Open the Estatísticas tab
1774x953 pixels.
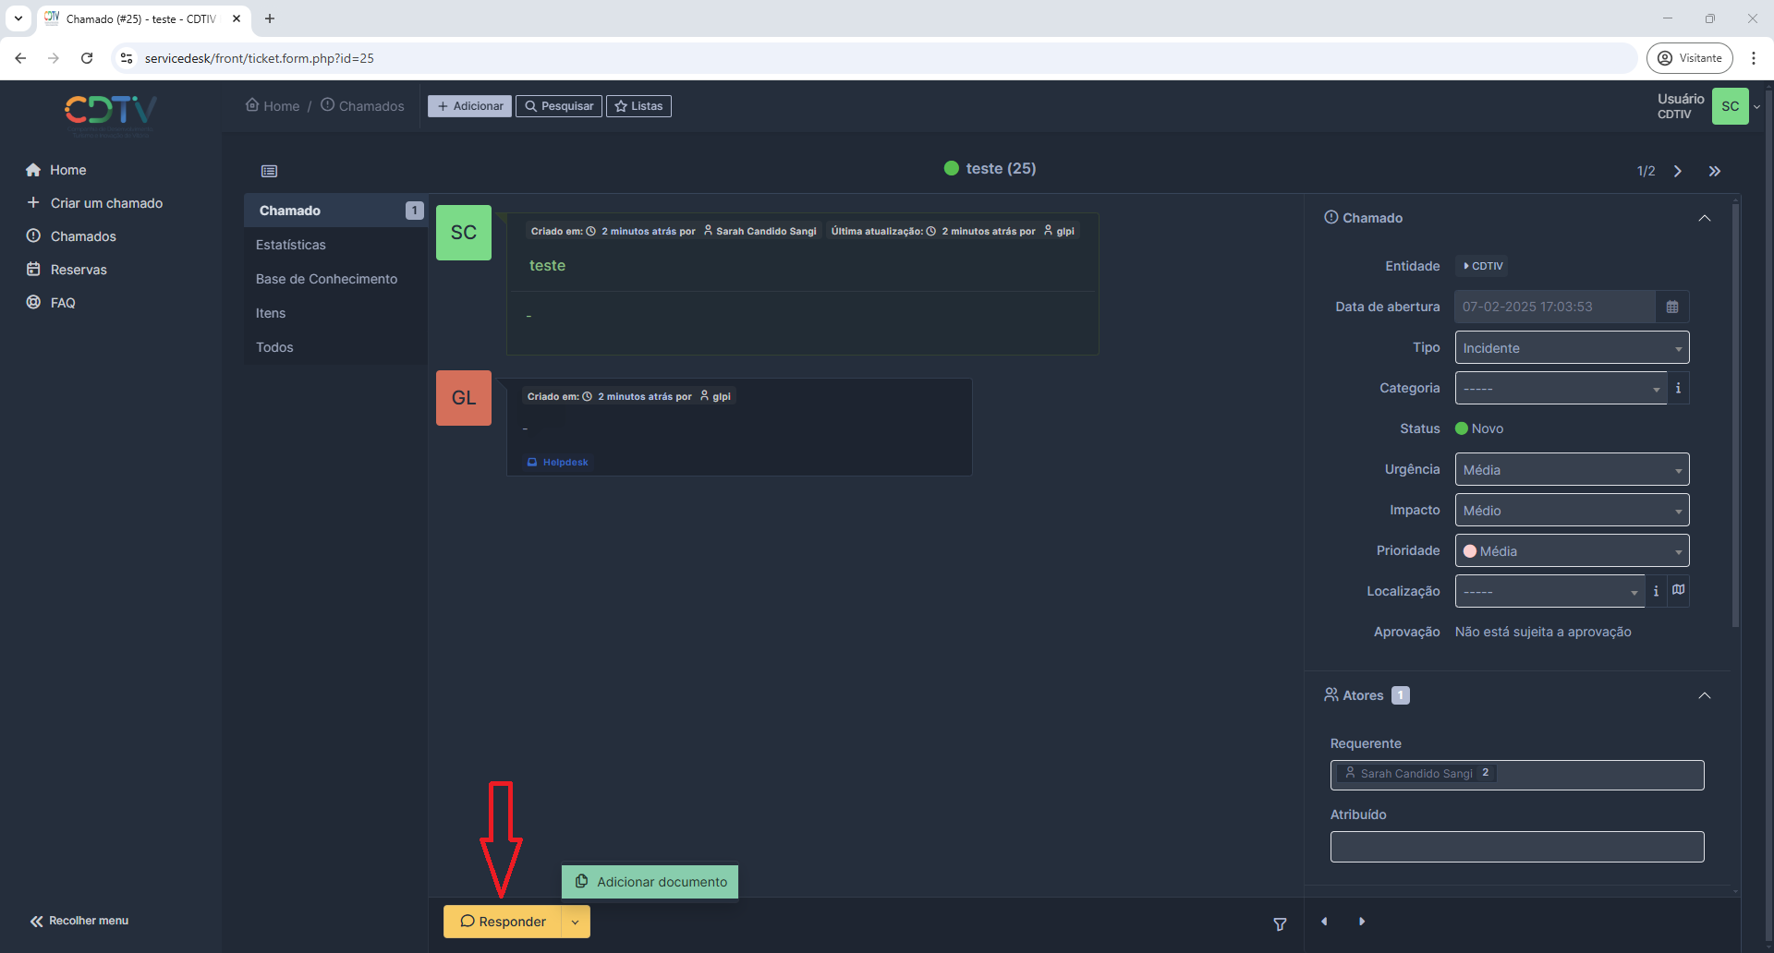(x=291, y=245)
